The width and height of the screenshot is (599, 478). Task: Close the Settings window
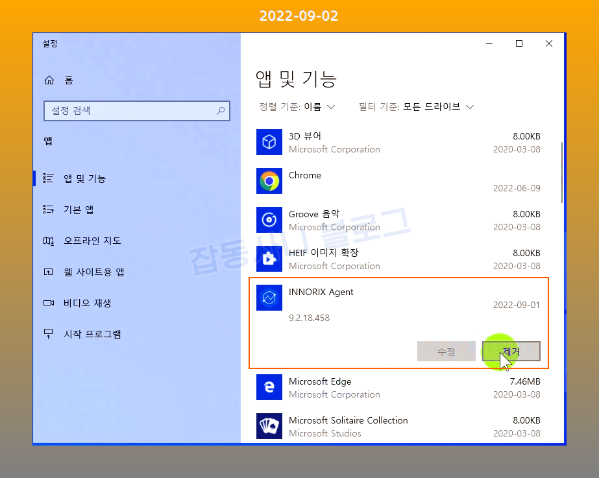[x=549, y=43]
